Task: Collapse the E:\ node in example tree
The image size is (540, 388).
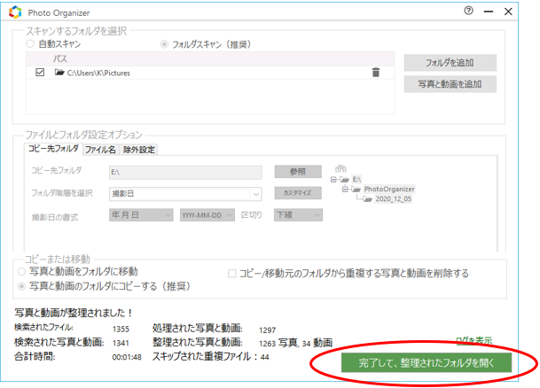Action: pyautogui.click(x=333, y=180)
